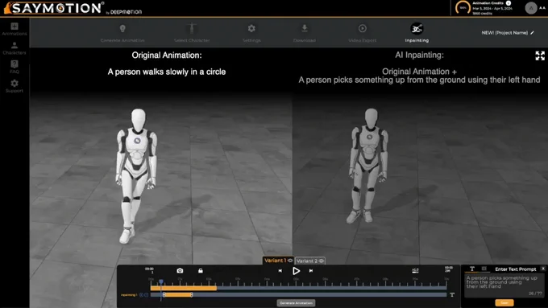Close the Enter Text Prompt panel
Image resolution: width=548 pixels, height=308 pixels.
click(x=542, y=269)
